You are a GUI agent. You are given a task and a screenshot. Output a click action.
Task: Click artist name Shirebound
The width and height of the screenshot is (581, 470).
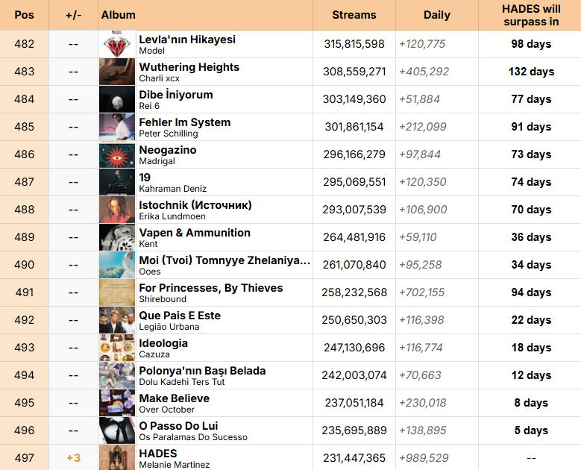point(163,299)
